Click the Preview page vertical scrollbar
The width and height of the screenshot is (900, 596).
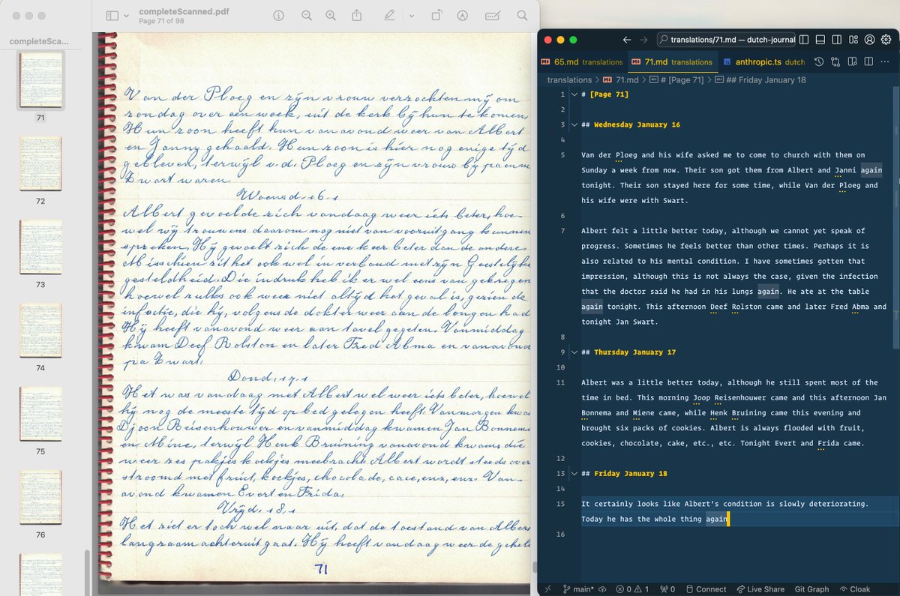coord(533,566)
